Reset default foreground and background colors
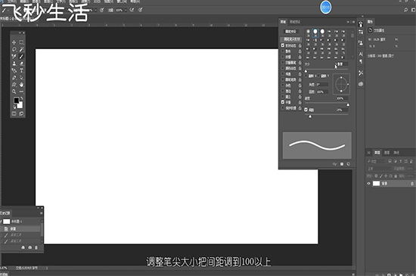Viewport: 416px width, 276px height. (x=14, y=107)
